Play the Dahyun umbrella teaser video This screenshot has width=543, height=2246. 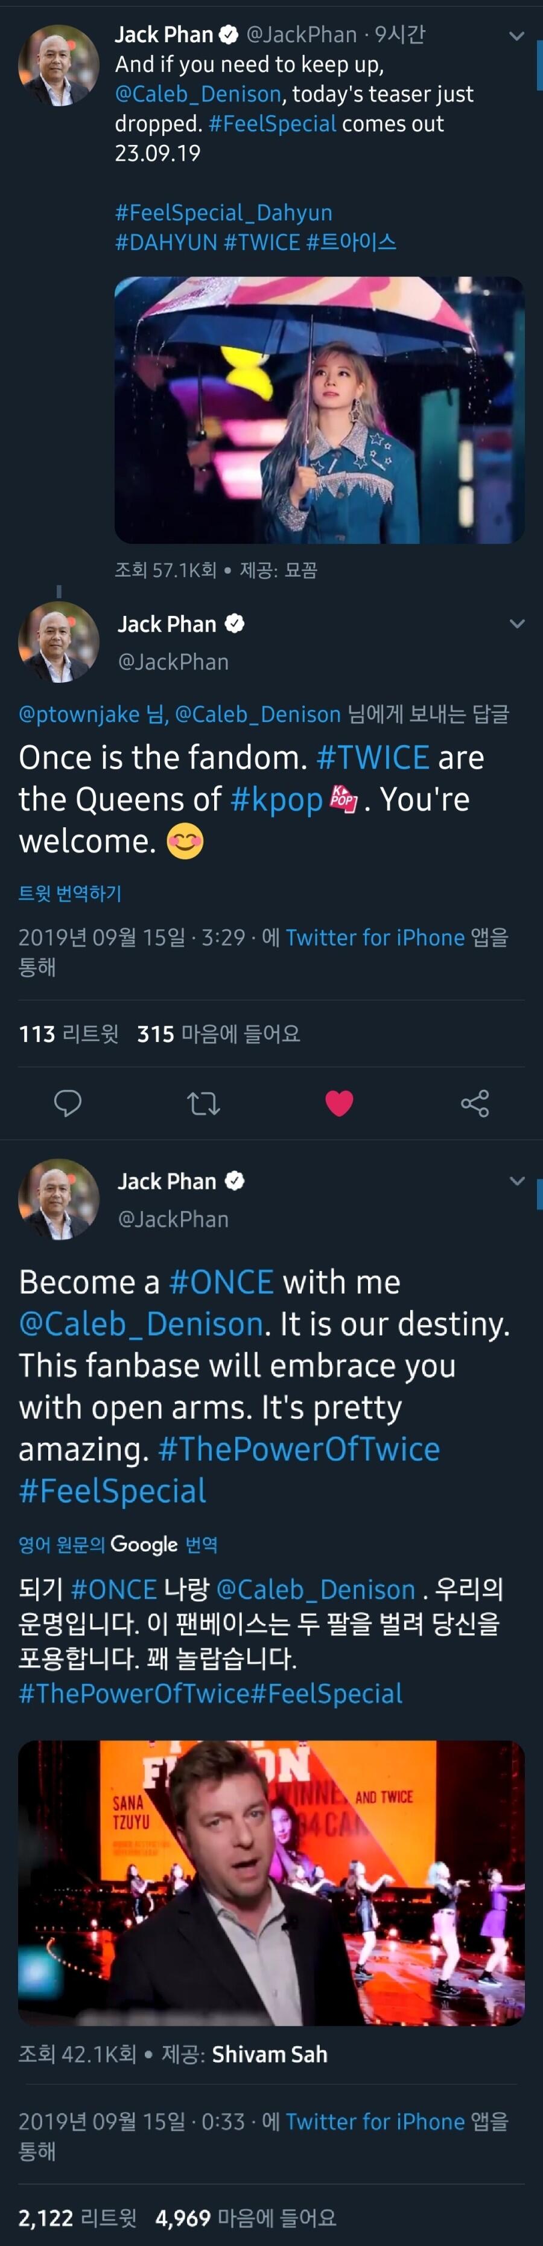tap(319, 410)
